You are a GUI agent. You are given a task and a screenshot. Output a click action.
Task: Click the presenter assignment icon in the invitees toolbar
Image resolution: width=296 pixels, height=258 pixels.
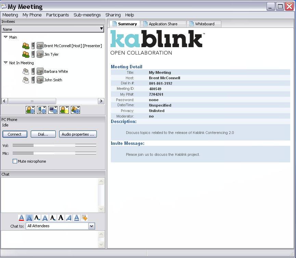64,110
